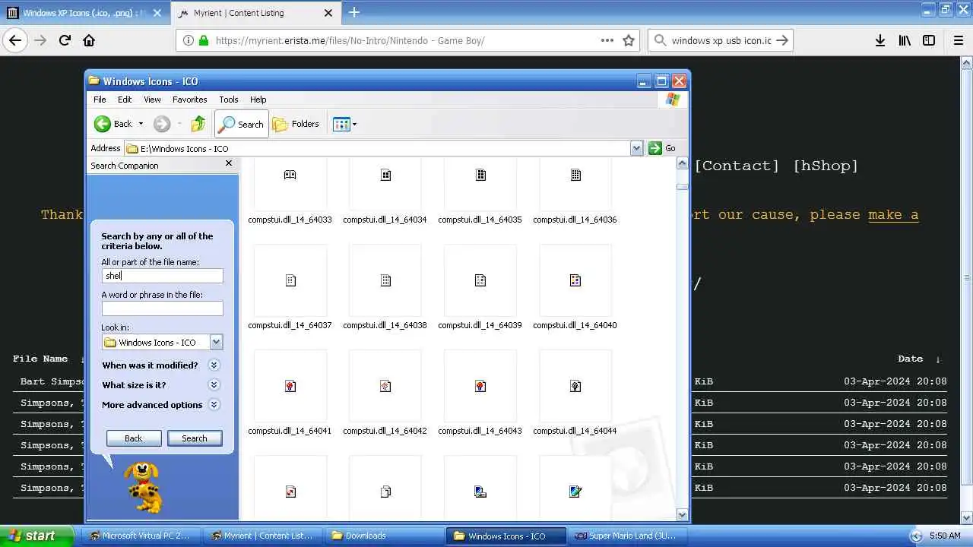This screenshot has width=973, height=547.
Task: Select icon compstui.dll_14_64033
Action: pos(290,190)
